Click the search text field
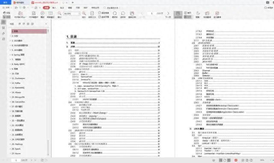The height and width of the screenshot is (163, 274). 111,8
